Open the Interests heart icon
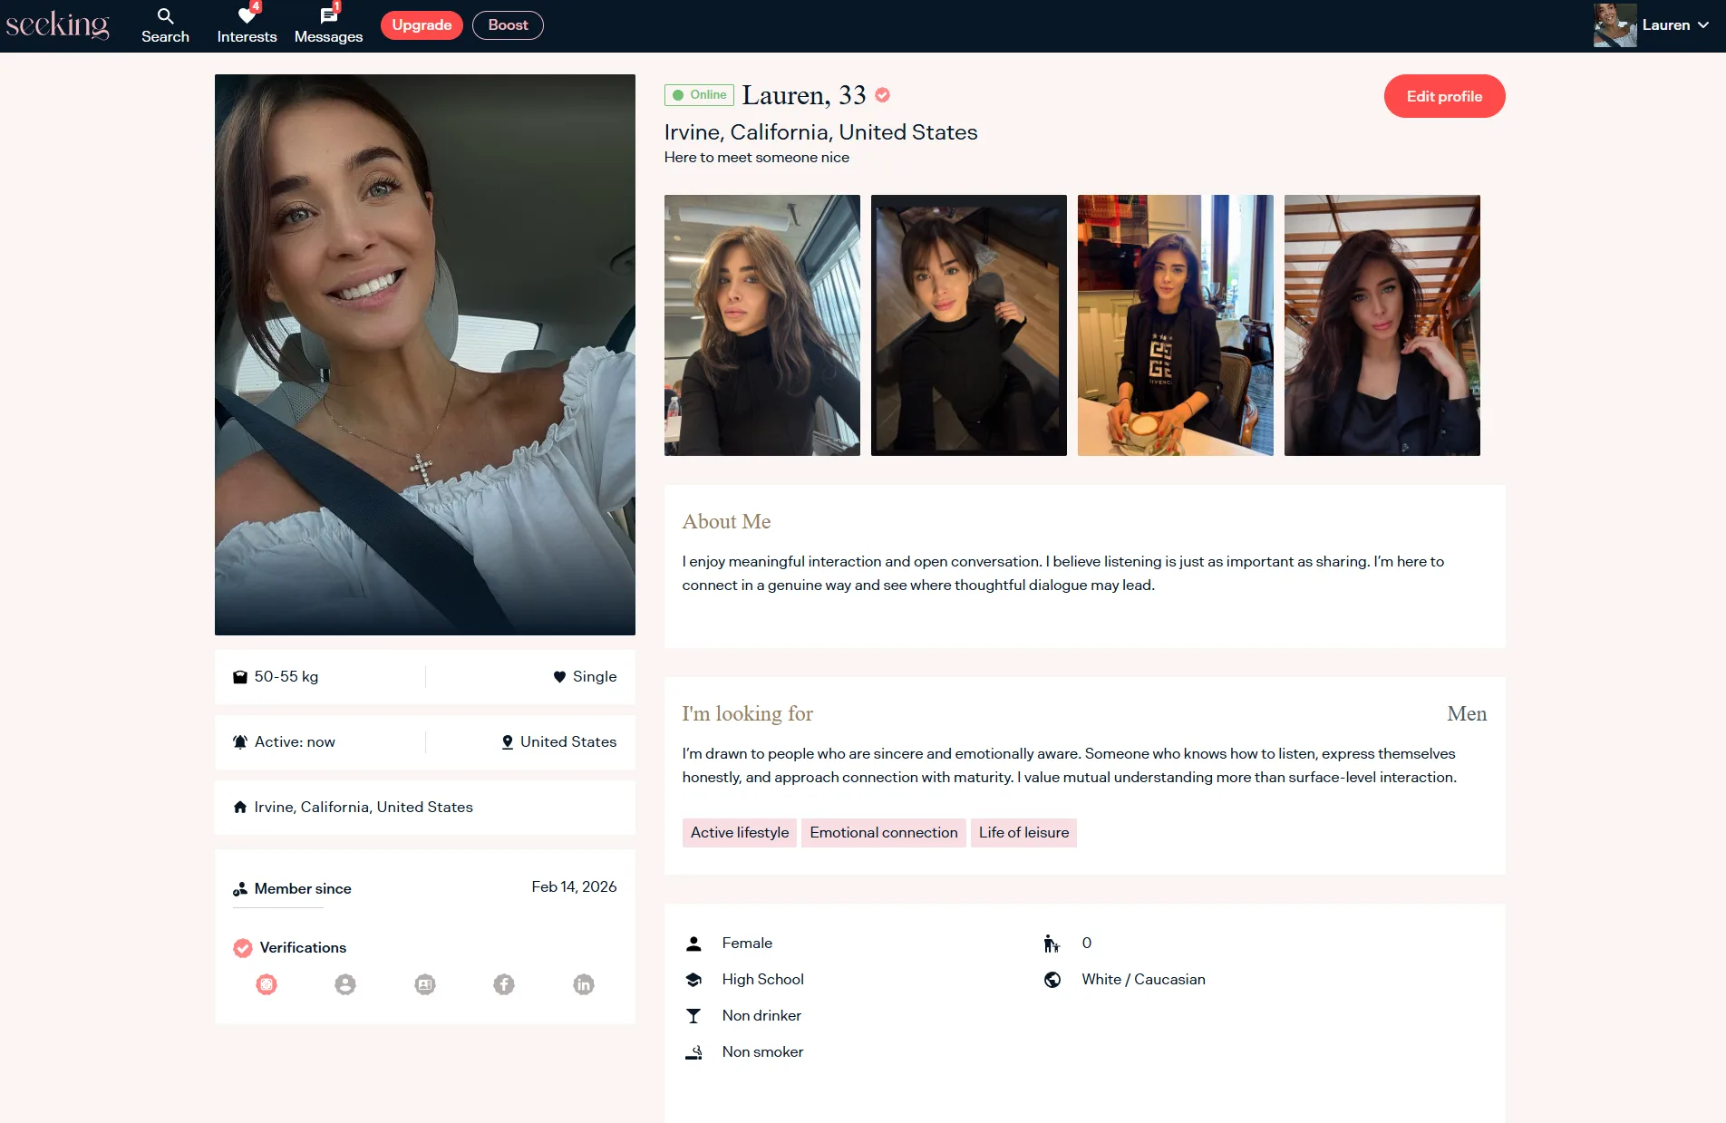1726x1123 pixels. [247, 16]
